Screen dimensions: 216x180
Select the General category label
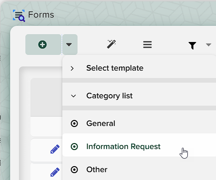pyautogui.click(x=101, y=123)
